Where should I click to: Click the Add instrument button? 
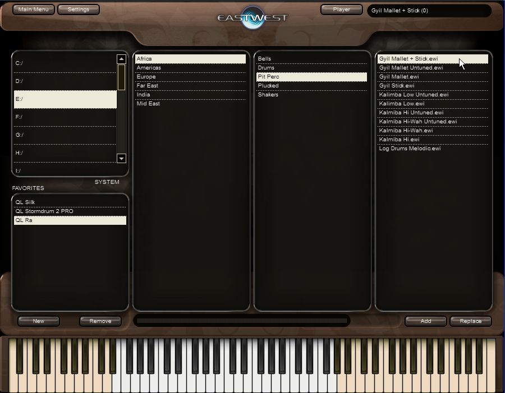click(x=426, y=321)
